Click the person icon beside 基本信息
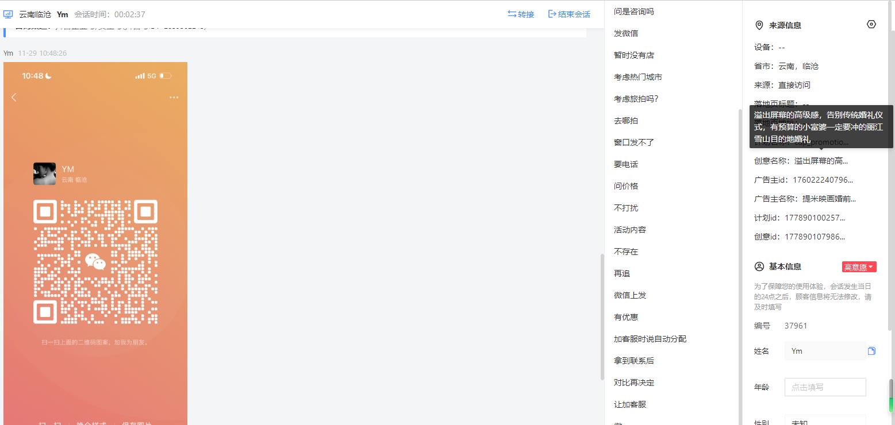 point(759,266)
